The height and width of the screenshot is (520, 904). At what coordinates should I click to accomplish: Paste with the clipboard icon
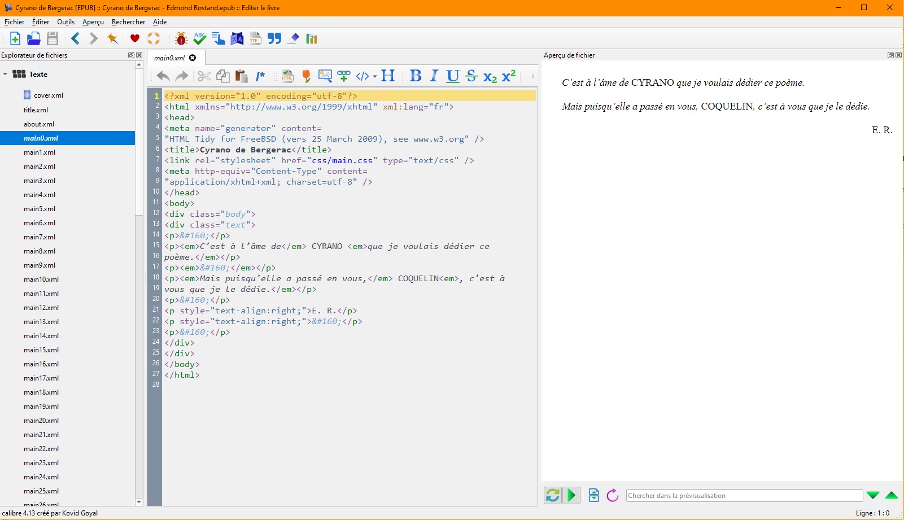click(x=242, y=76)
